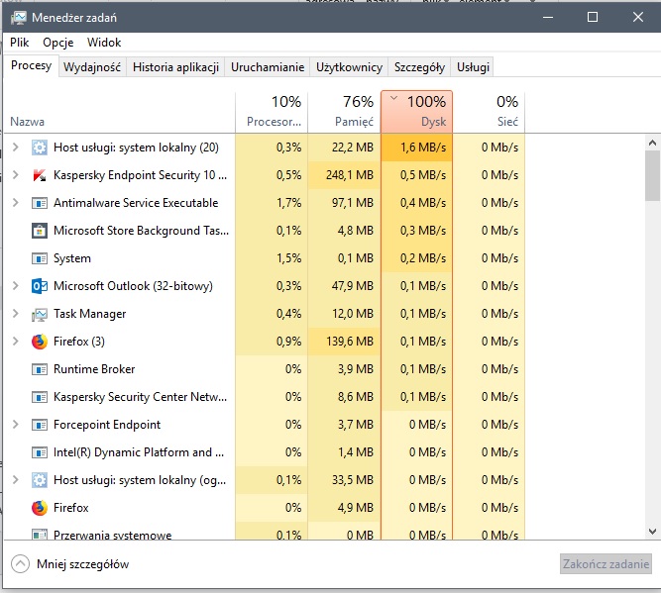Click the Przerwania systemowe icon
The image size is (661, 593).
[x=40, y=535]
